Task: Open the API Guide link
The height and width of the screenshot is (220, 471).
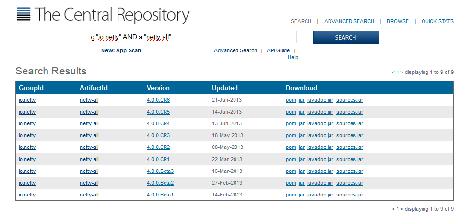Action: [278, 50]
